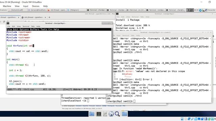Open View menu of Emacs terminal window

pyautogui.click(x=19, y=26)
